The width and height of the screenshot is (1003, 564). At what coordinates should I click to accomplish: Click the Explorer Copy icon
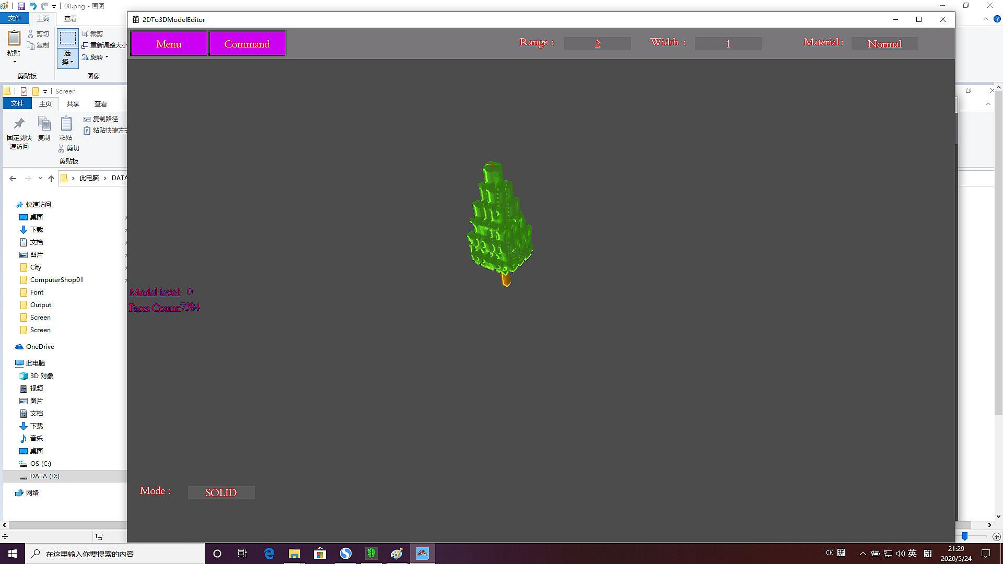pyautogui.click(x=44, y=124)
